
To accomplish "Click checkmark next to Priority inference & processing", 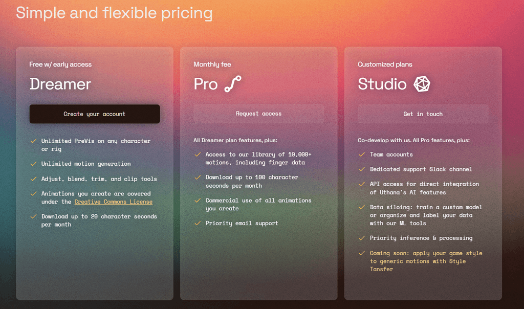I will (x=362, y=238).
